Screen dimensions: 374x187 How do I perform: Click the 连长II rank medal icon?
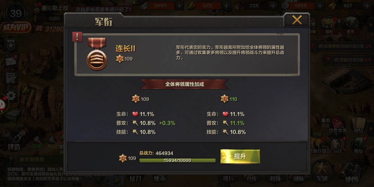pos(97,54)
